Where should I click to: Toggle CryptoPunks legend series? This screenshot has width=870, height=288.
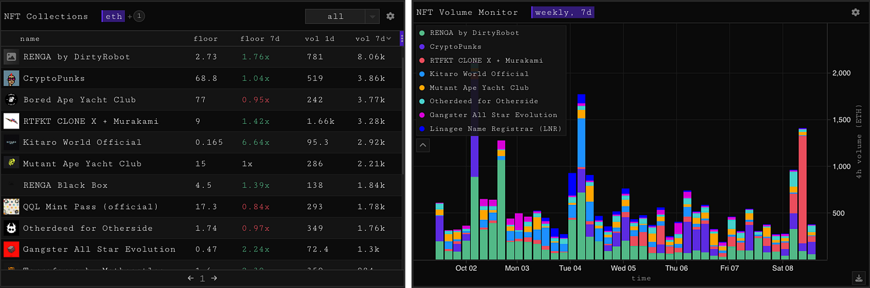click(x=451, y=47)
